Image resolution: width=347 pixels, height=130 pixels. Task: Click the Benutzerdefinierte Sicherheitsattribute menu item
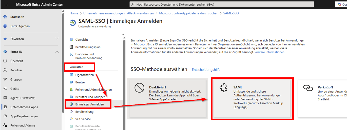(88, 128)
